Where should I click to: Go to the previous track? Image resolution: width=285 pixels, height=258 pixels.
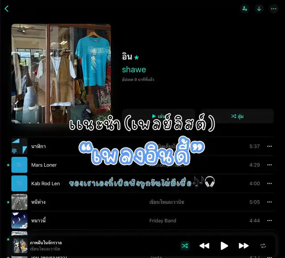[204, 246]
